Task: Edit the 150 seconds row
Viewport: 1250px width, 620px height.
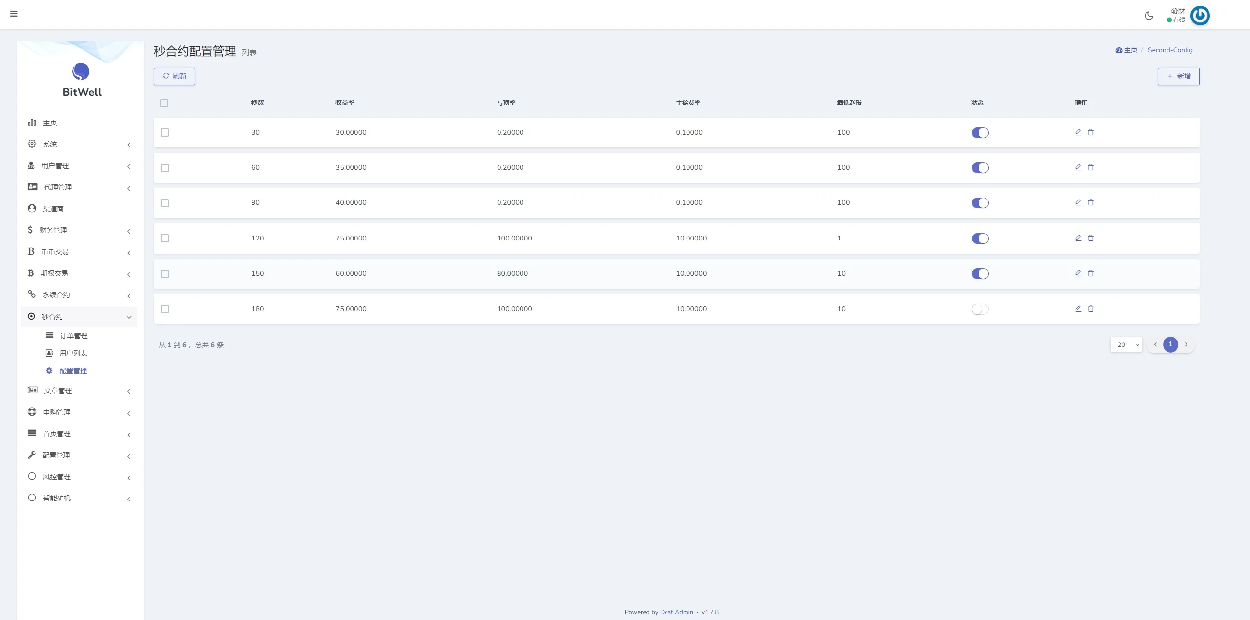Action: (x=1078, y=273)
